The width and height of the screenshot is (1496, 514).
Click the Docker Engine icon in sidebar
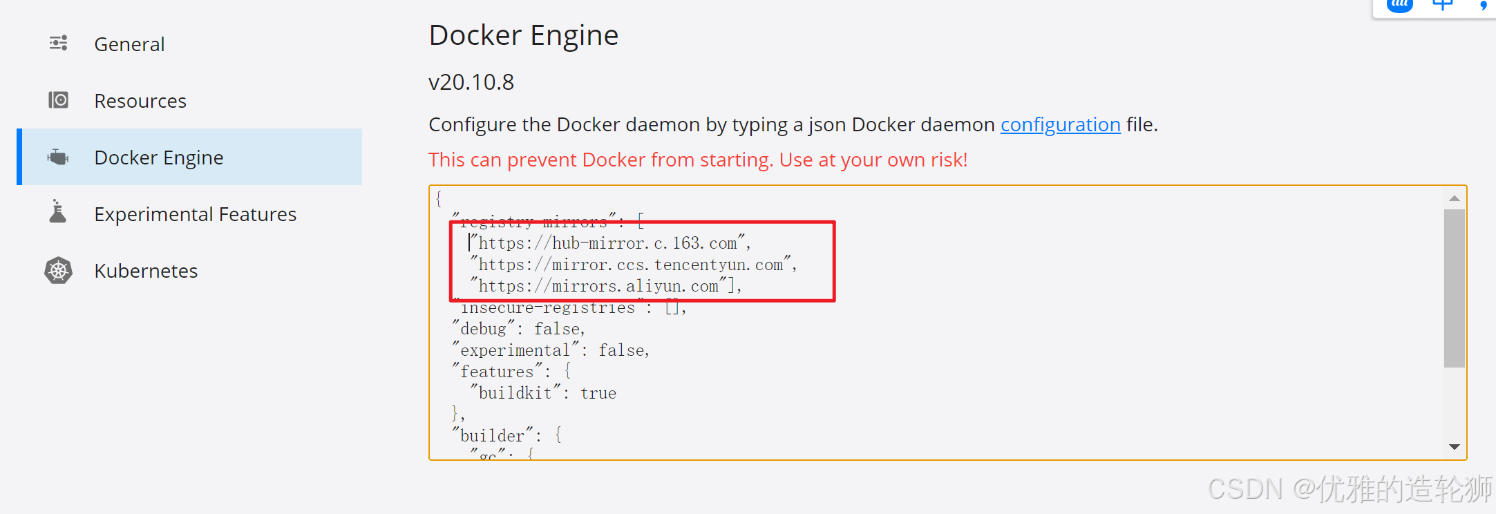(58, 158)
